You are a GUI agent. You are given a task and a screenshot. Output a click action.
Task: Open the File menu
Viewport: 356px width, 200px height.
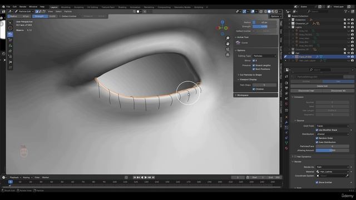8,7
